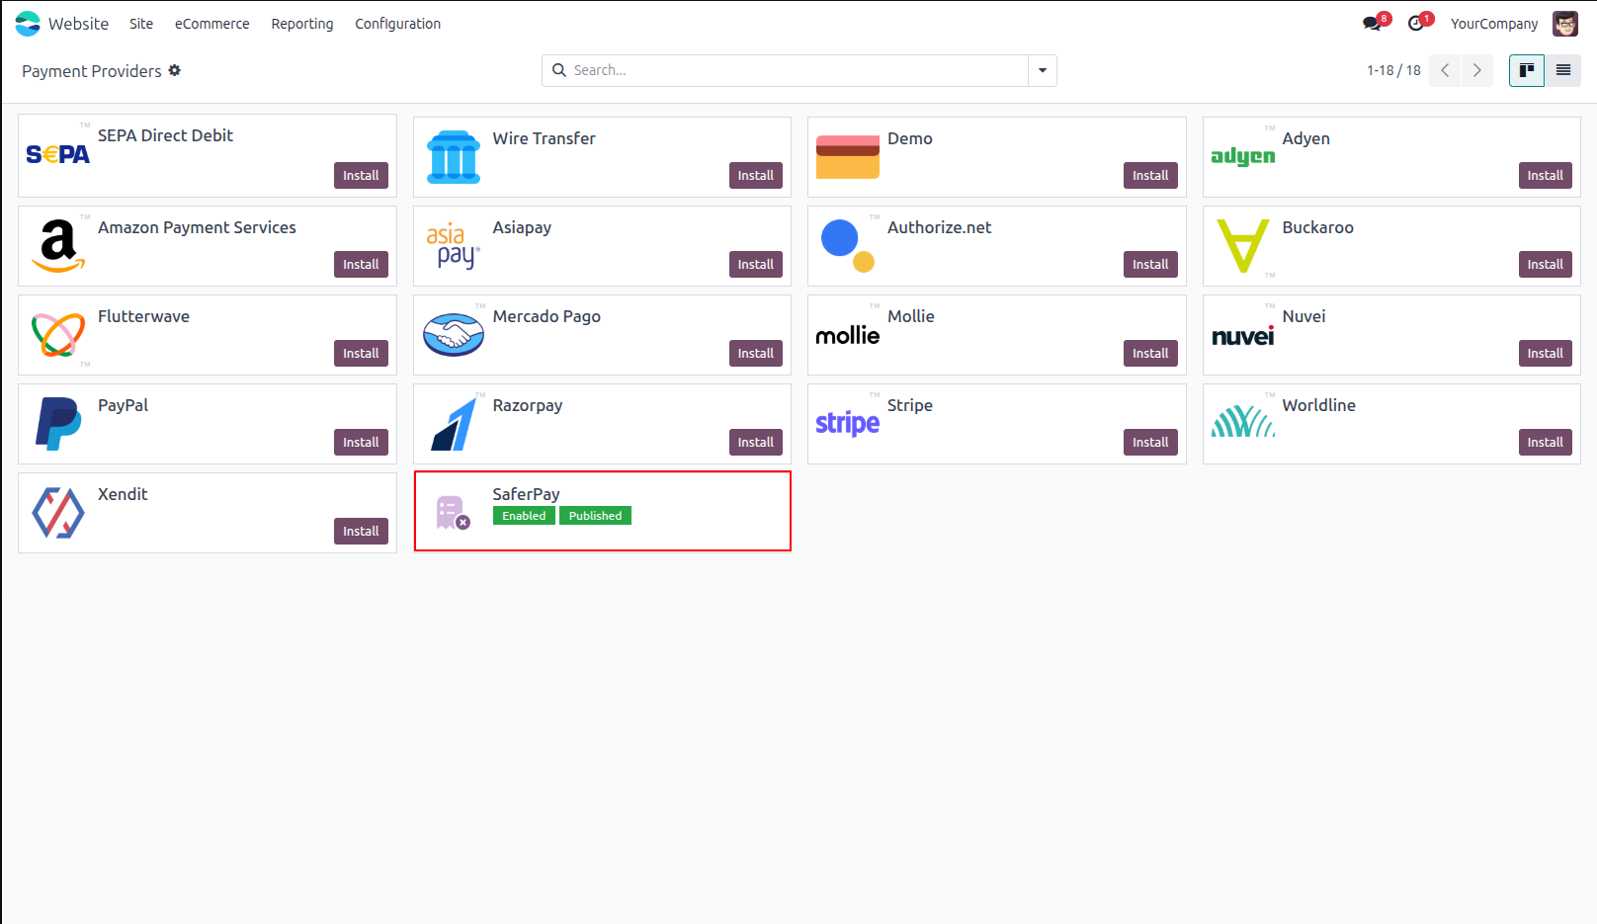The height and width of the screenshot is (924, 1597).
Task: Click the PayPal logo icon
Action: click(58, 424)
